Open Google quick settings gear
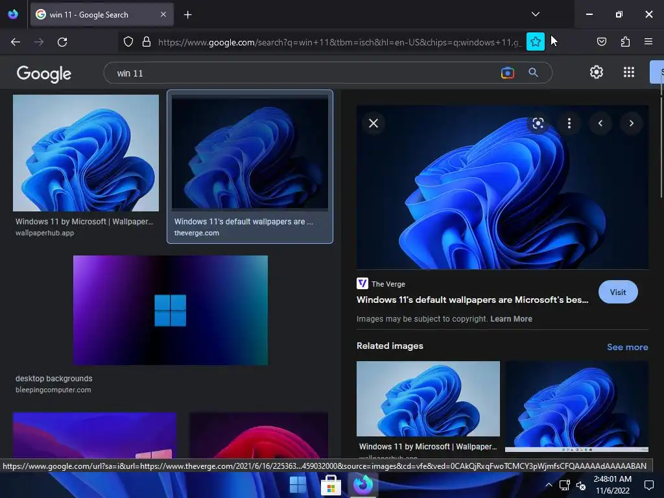664x498 pixels. coord(597,72)
